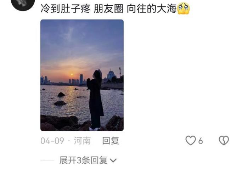Like the comment with the heart icon
Viewport: 242px width, 169px height.
191,140
